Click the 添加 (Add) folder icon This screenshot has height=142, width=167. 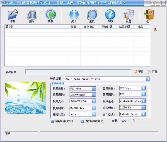13,15
